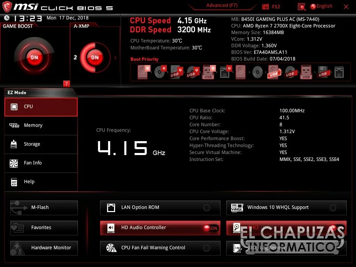This screenshot has height=267, width=356.
Task: Select A-XMP profile 1
Action: pyautogui.click(x=115, y=57)
